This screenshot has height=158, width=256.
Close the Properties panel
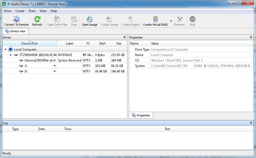[251, 37]
